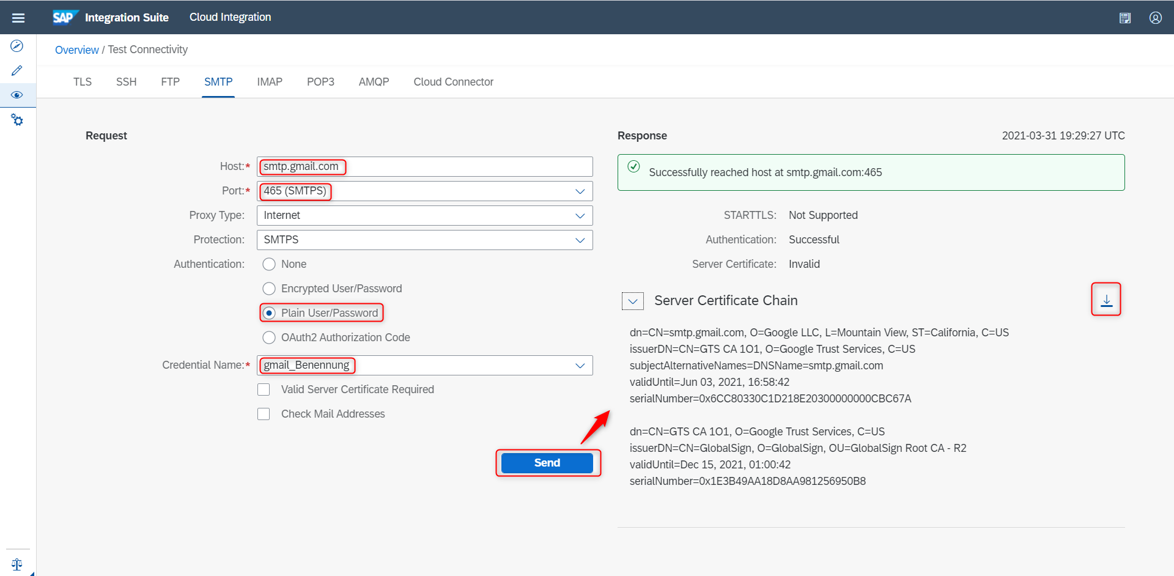Click the Request section heading
Screen dimensions: 1174x576
coord(106,136)
